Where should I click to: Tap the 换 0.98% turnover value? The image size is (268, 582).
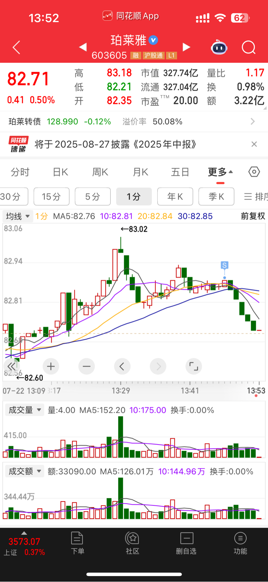tap(251, 87)
